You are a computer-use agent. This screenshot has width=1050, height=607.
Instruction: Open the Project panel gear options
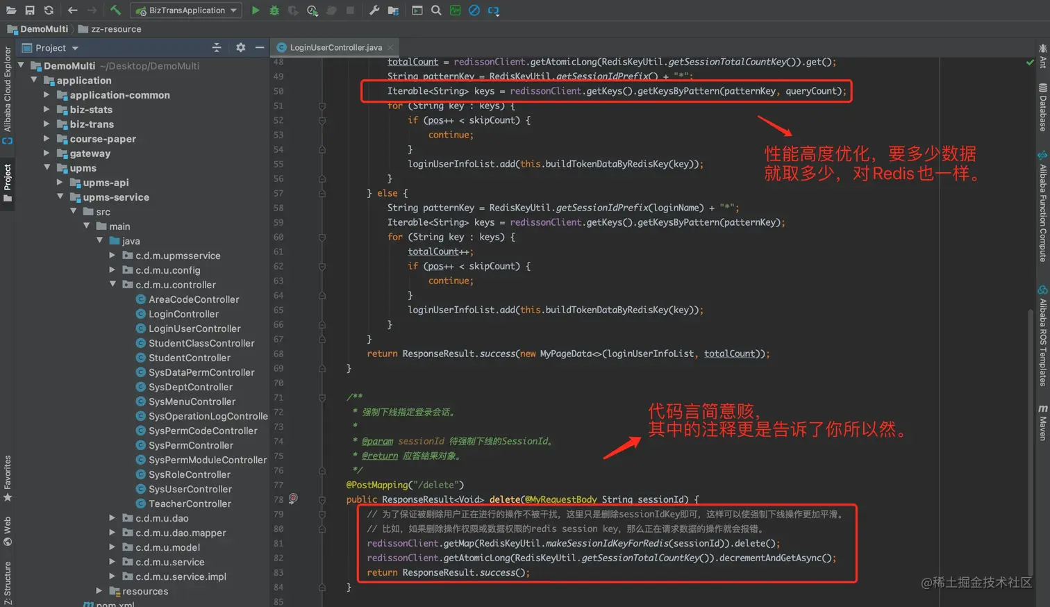pos(240,48)
